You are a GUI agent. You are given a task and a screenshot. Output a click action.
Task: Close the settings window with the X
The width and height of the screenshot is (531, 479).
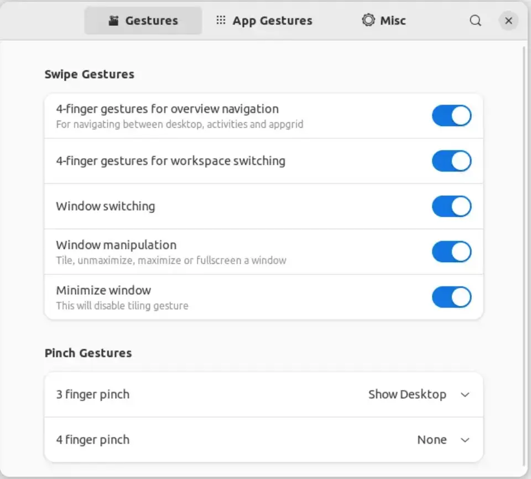(508, 20)
